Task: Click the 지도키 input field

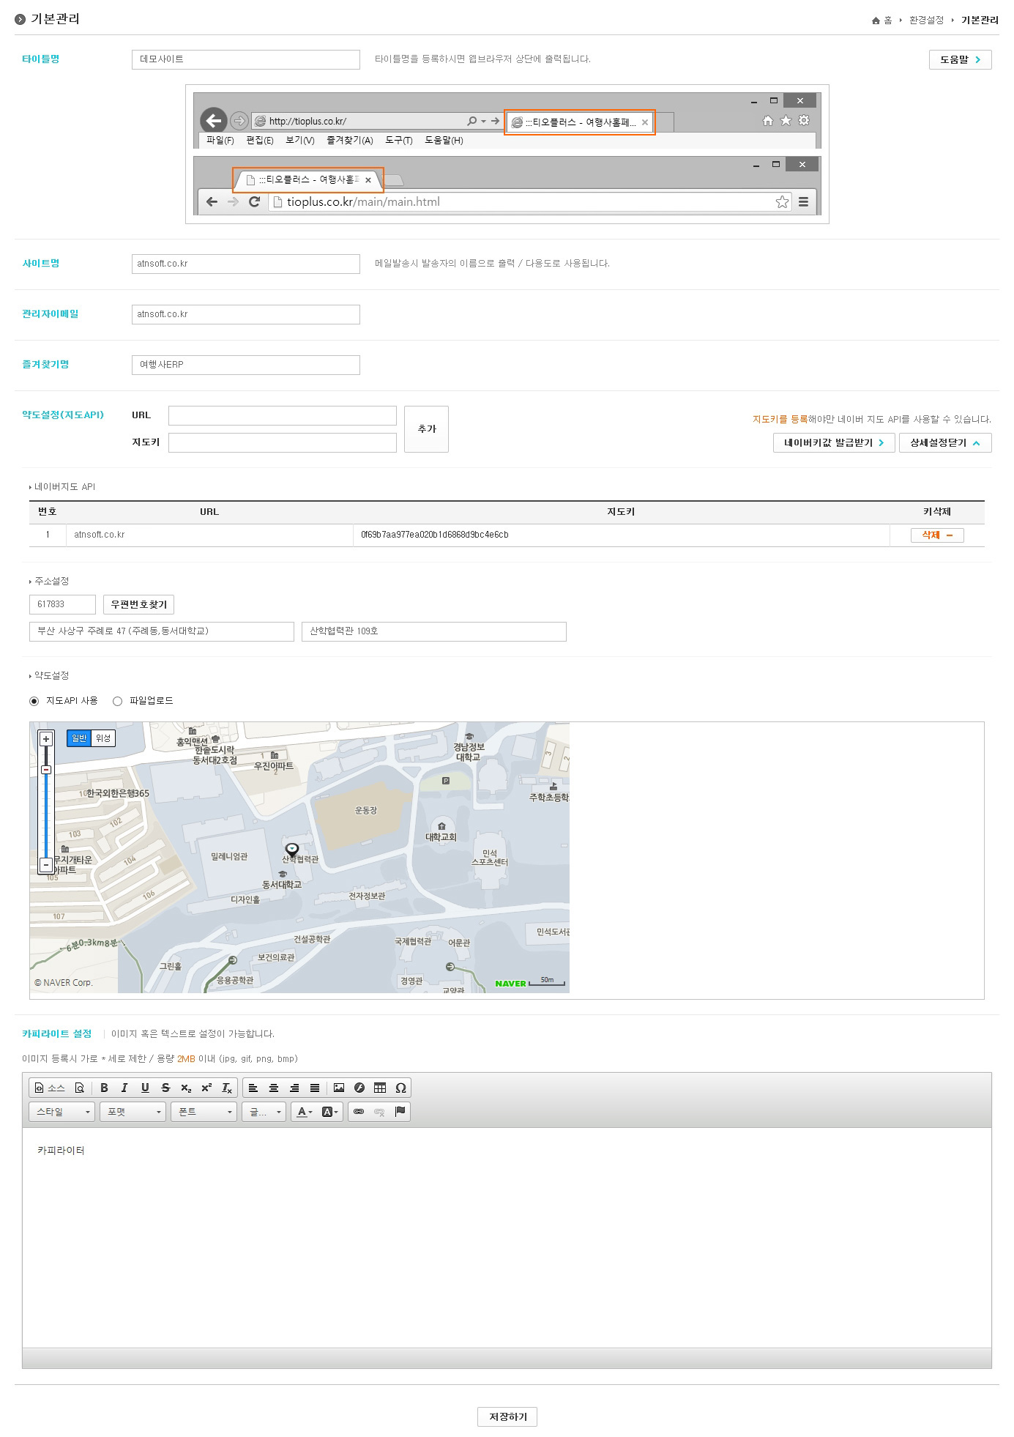Action: pyautogui.click(x=282, y=442)
